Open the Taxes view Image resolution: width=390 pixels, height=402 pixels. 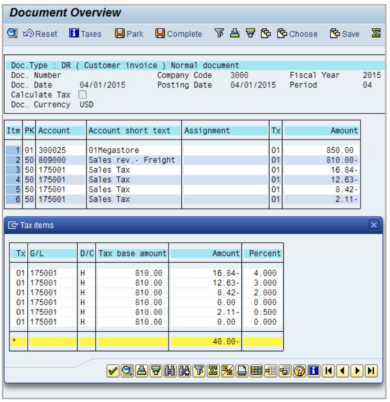(85, 34)
